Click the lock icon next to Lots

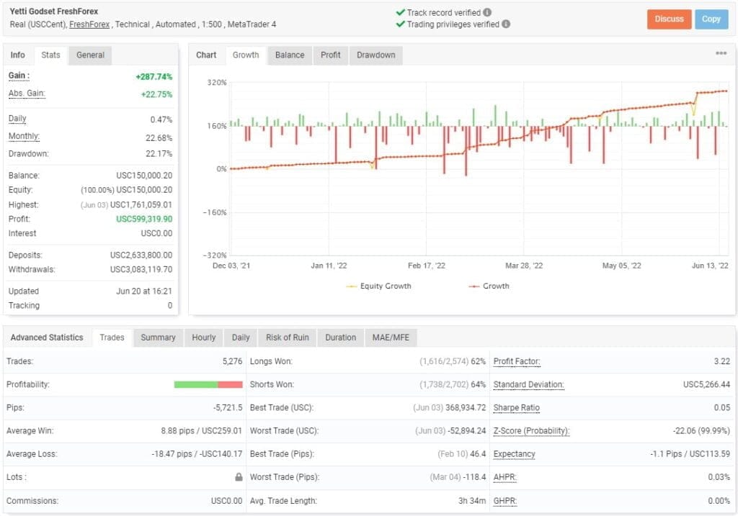pos(239,477)
